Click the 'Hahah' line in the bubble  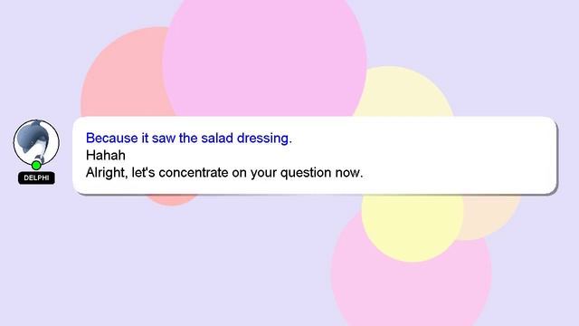pos(106,155)
